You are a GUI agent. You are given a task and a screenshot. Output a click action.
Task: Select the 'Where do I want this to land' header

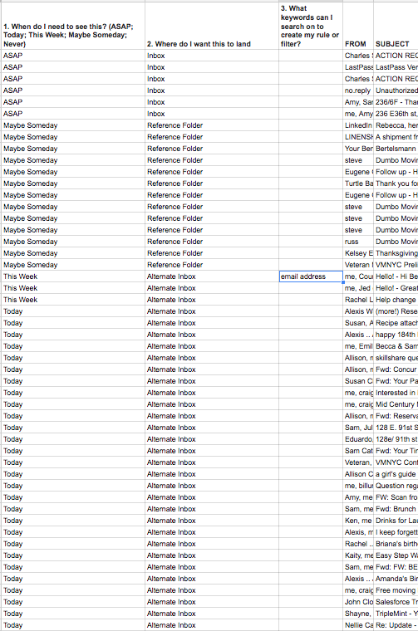pos(212,27)
